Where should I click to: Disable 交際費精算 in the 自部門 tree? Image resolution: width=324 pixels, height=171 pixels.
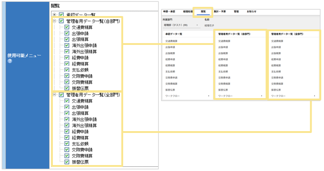point(67,82)
